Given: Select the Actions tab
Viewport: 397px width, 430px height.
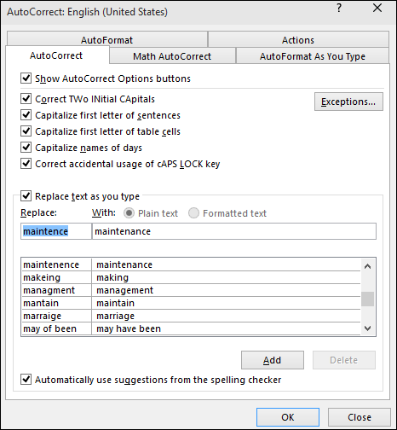Looking at the screenshot, I should pos(298,40).
